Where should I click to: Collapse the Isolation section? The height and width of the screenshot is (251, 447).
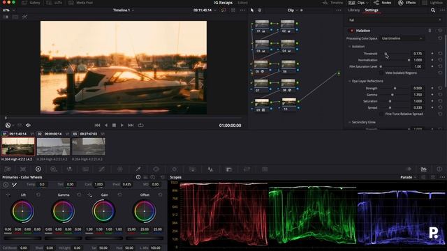[x=349, y=47]
